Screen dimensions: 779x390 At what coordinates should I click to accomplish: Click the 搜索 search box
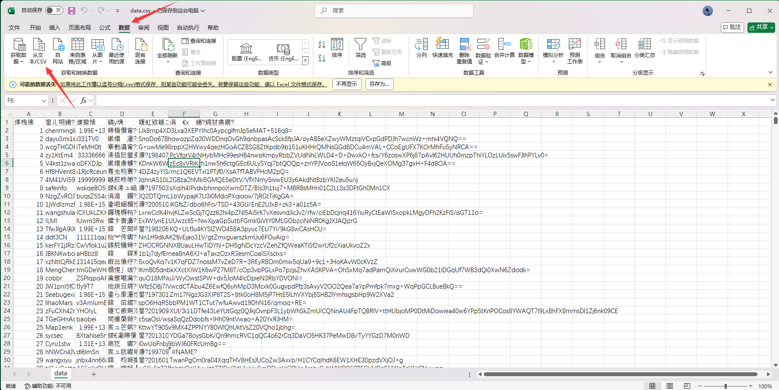pos(394,10)
